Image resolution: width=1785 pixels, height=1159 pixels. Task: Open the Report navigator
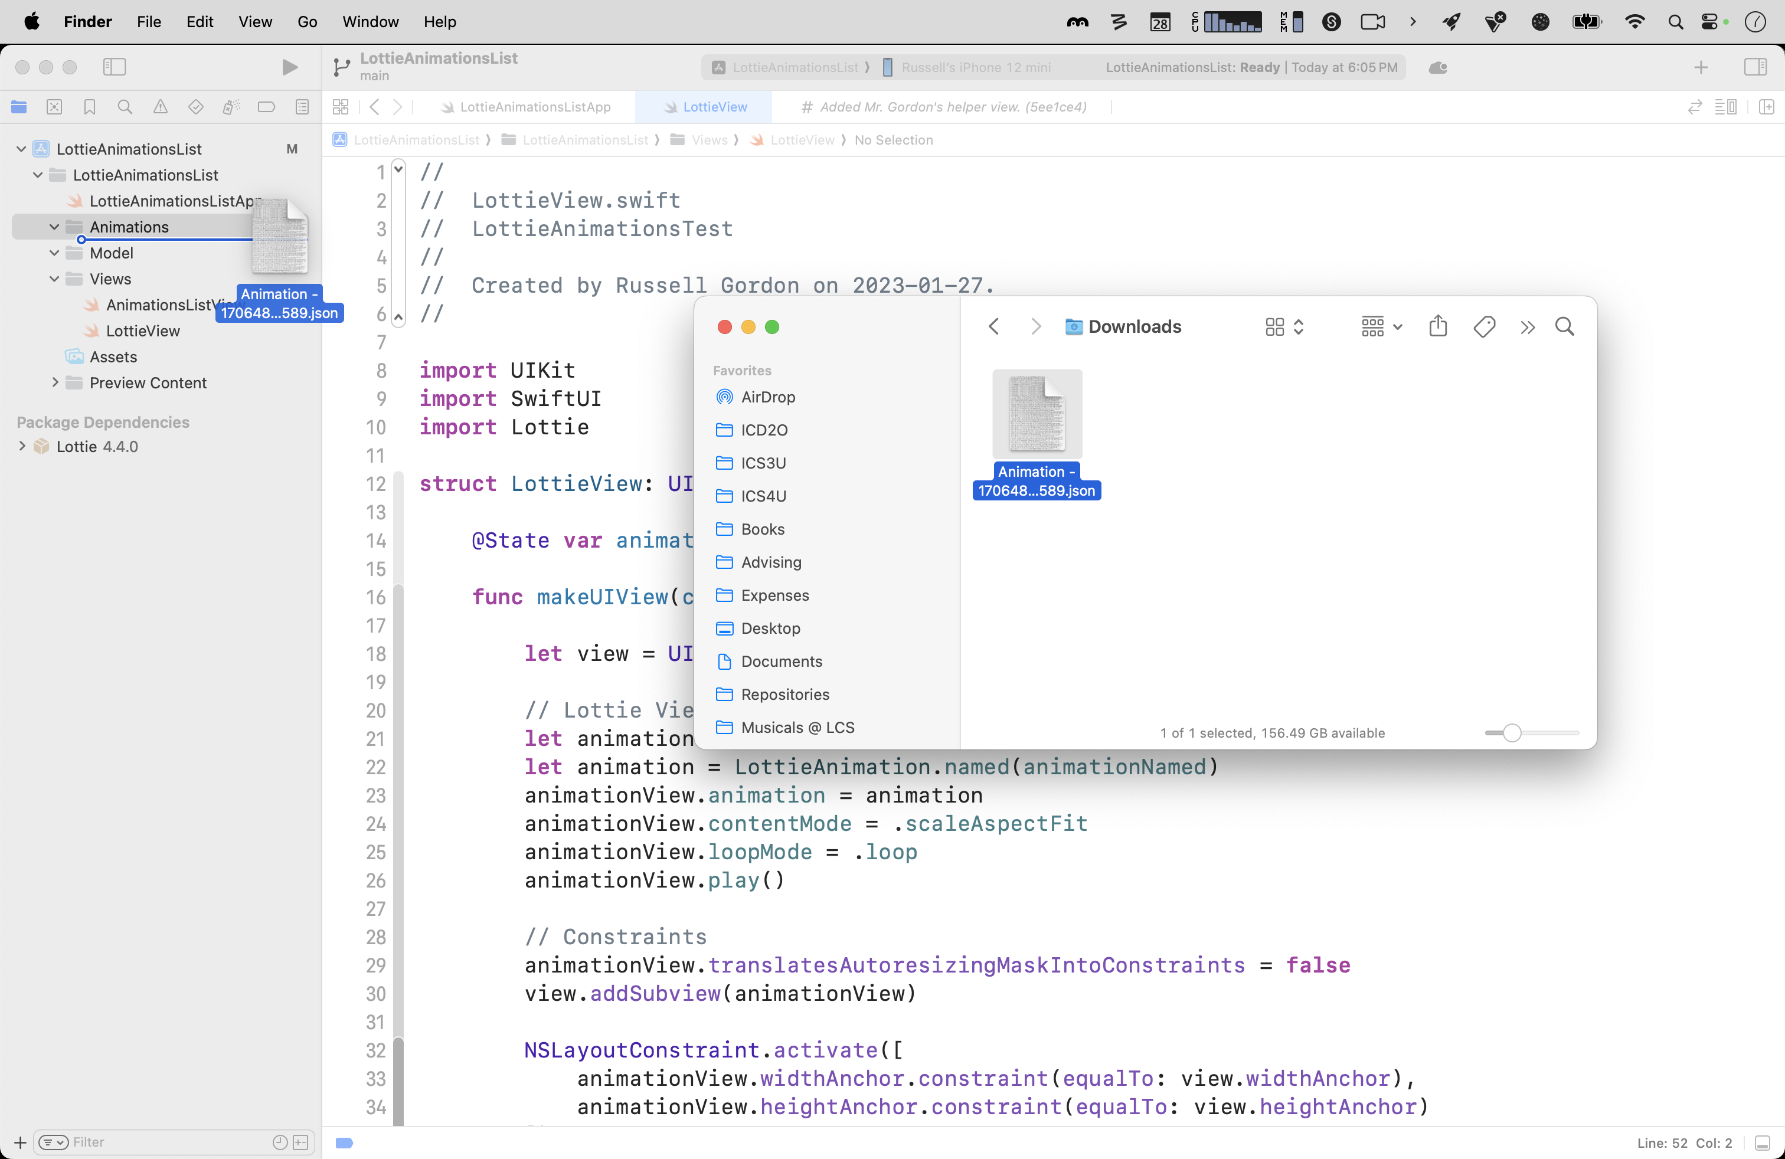point(302,107)
